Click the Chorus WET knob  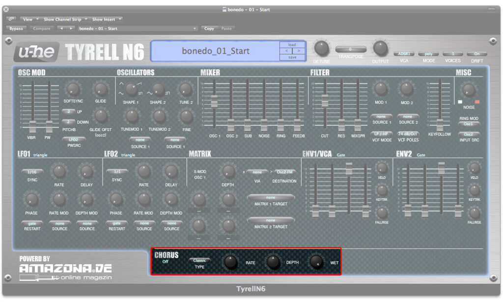(316, 262)
